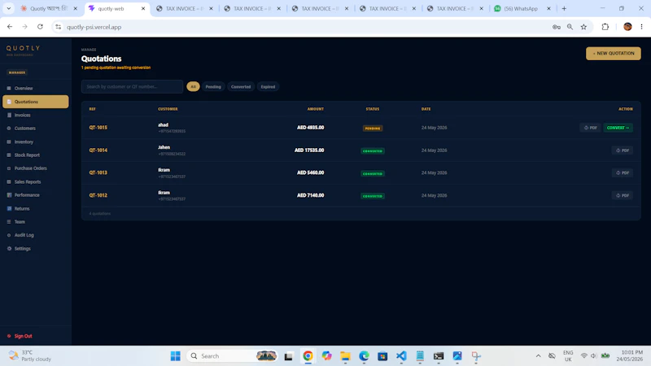Open Visual Studio Code from taskbar

(x=401, y=356)
